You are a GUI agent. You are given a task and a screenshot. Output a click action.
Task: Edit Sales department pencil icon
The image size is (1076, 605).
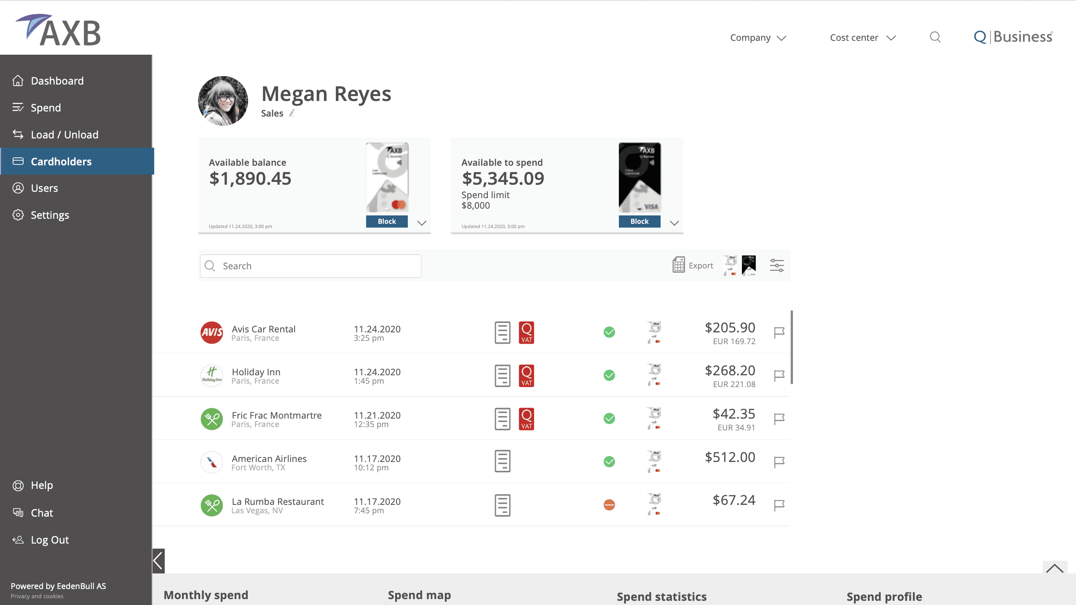click(292, 114)
